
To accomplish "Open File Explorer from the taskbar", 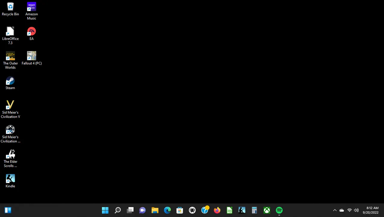I will [x=155, y=210].
